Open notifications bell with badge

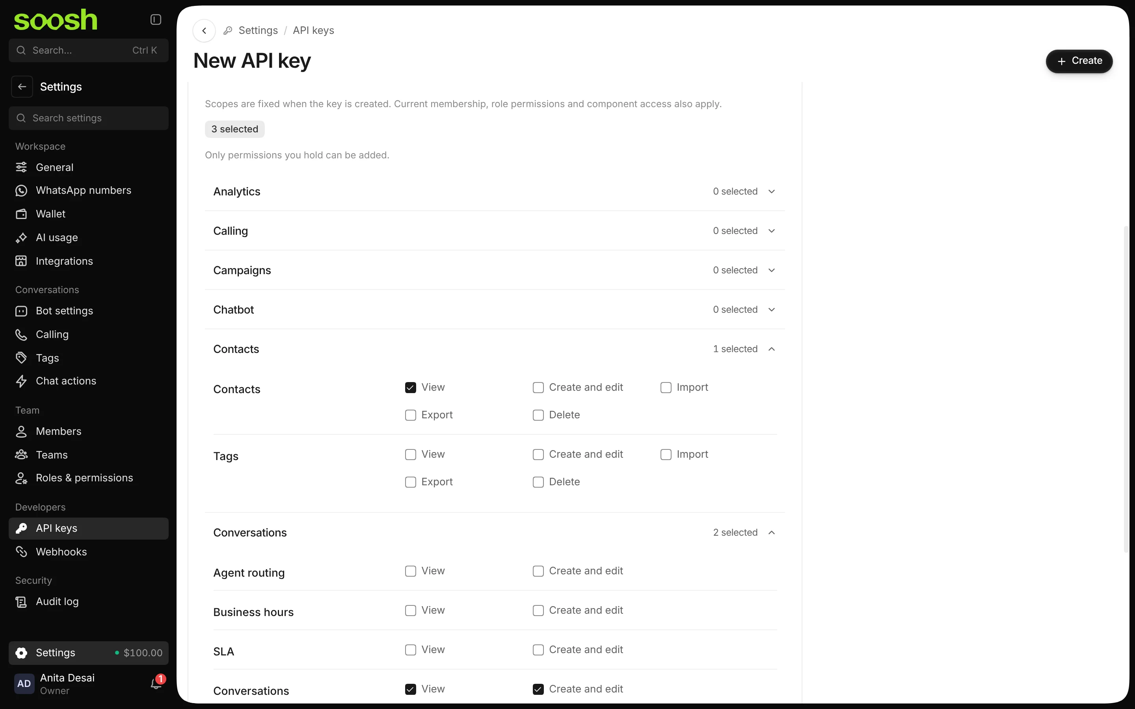coord(156,683)
